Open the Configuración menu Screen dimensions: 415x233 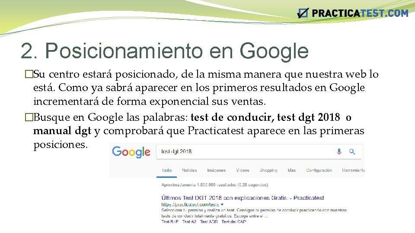point(319,170)
